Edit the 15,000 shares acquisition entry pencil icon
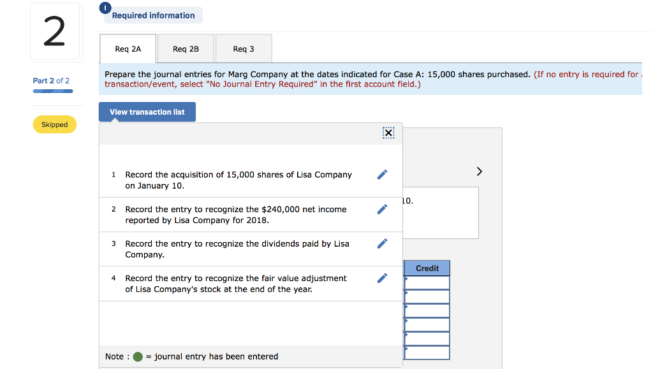Viewport: 653px width, 369px height. (x=382, y=174)
